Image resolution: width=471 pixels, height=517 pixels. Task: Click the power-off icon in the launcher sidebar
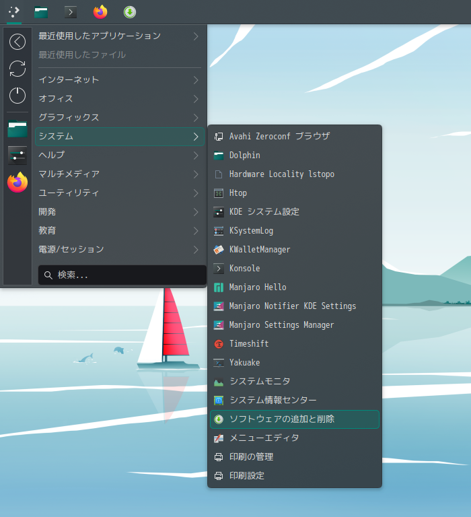tap(17, 96)
